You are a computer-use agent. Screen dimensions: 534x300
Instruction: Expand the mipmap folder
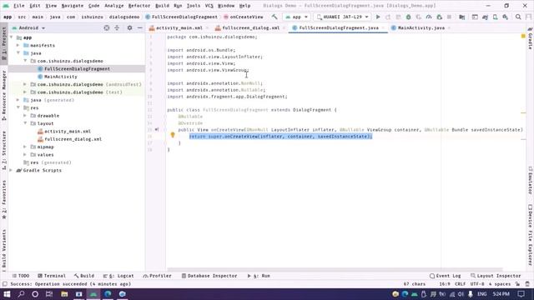25,147
